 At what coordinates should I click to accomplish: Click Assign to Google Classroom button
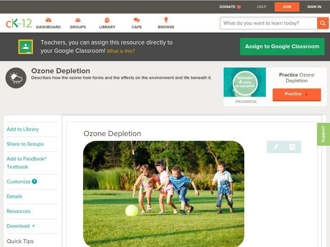coord(282,47)
